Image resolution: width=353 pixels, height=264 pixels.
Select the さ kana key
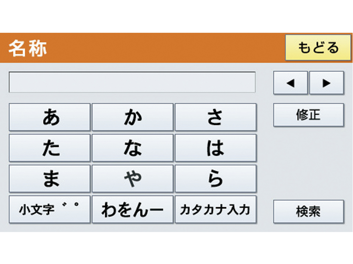pyautogui.click(x=215, y=117)
